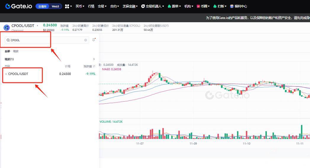
Task: Click the Gate.io logo
Action: point(18,6)
